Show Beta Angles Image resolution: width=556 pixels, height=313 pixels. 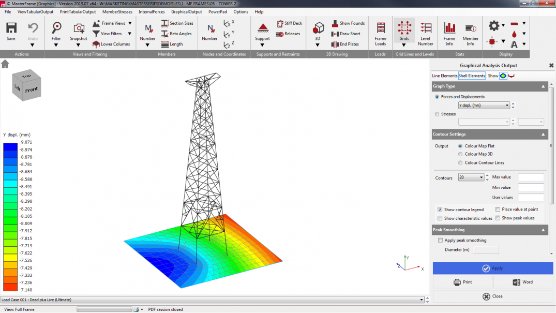coord(176,34)
